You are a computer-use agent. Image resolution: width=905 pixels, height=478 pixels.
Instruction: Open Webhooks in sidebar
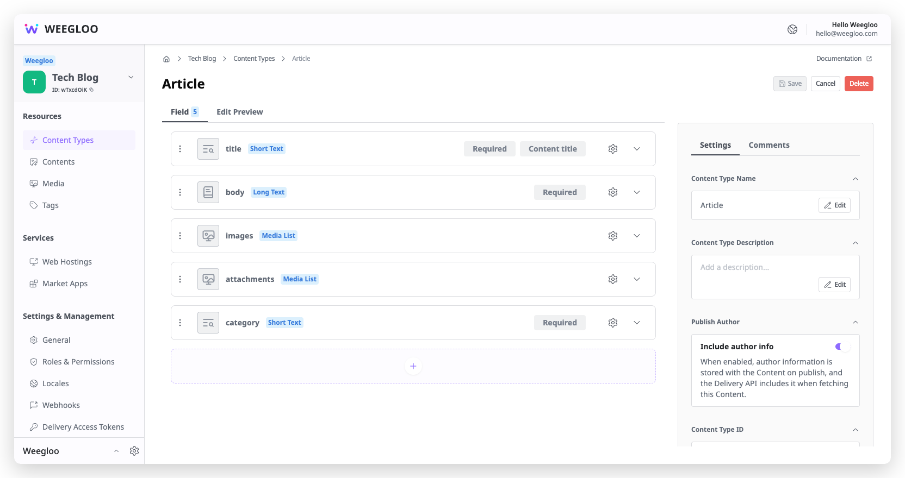coord(79,405)
